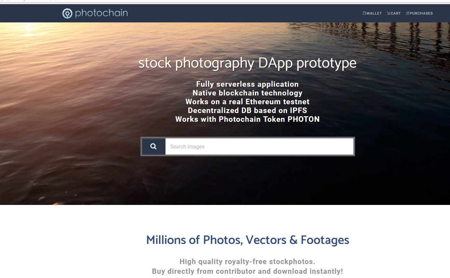Click the 'Fully serverless application' line

click(x=247, y=84)
